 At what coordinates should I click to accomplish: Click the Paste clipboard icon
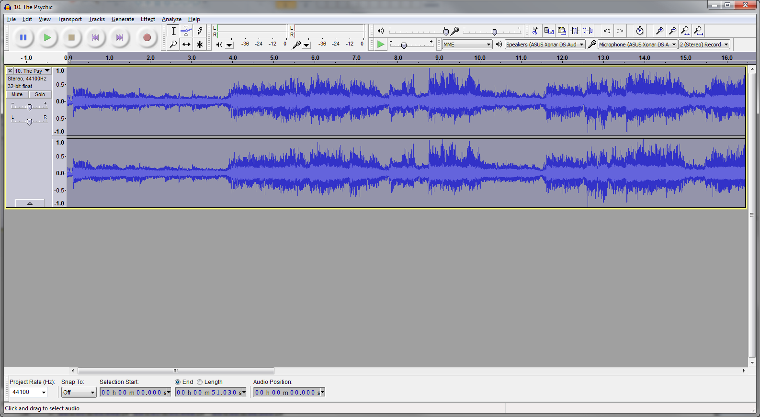[562, 31]
